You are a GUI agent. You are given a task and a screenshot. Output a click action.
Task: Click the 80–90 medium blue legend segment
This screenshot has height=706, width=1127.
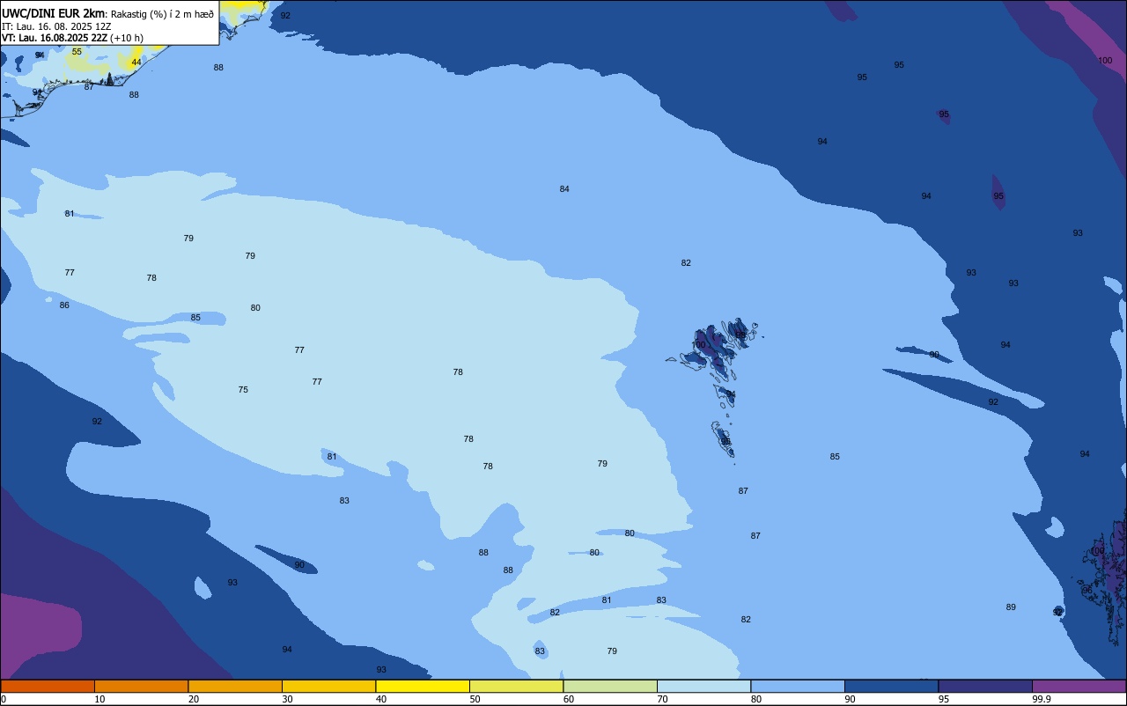tap(798, 686)
